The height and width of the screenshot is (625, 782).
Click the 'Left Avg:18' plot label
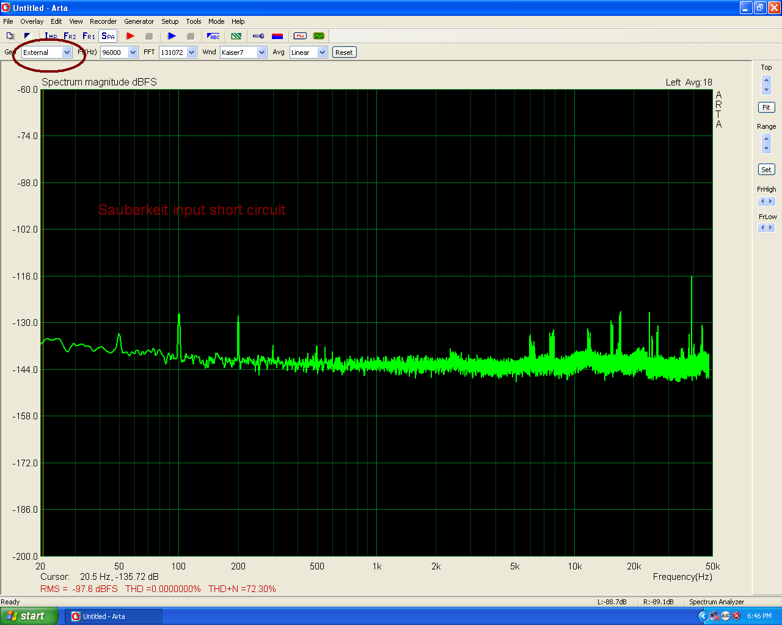tap(689, 82)
